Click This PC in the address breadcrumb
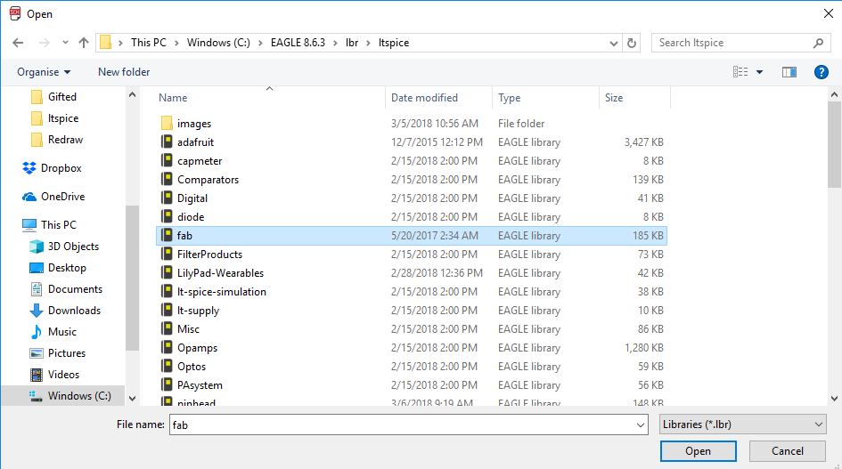Image resolution: width=842 pixels, height=469 pixels. (149, 43)
